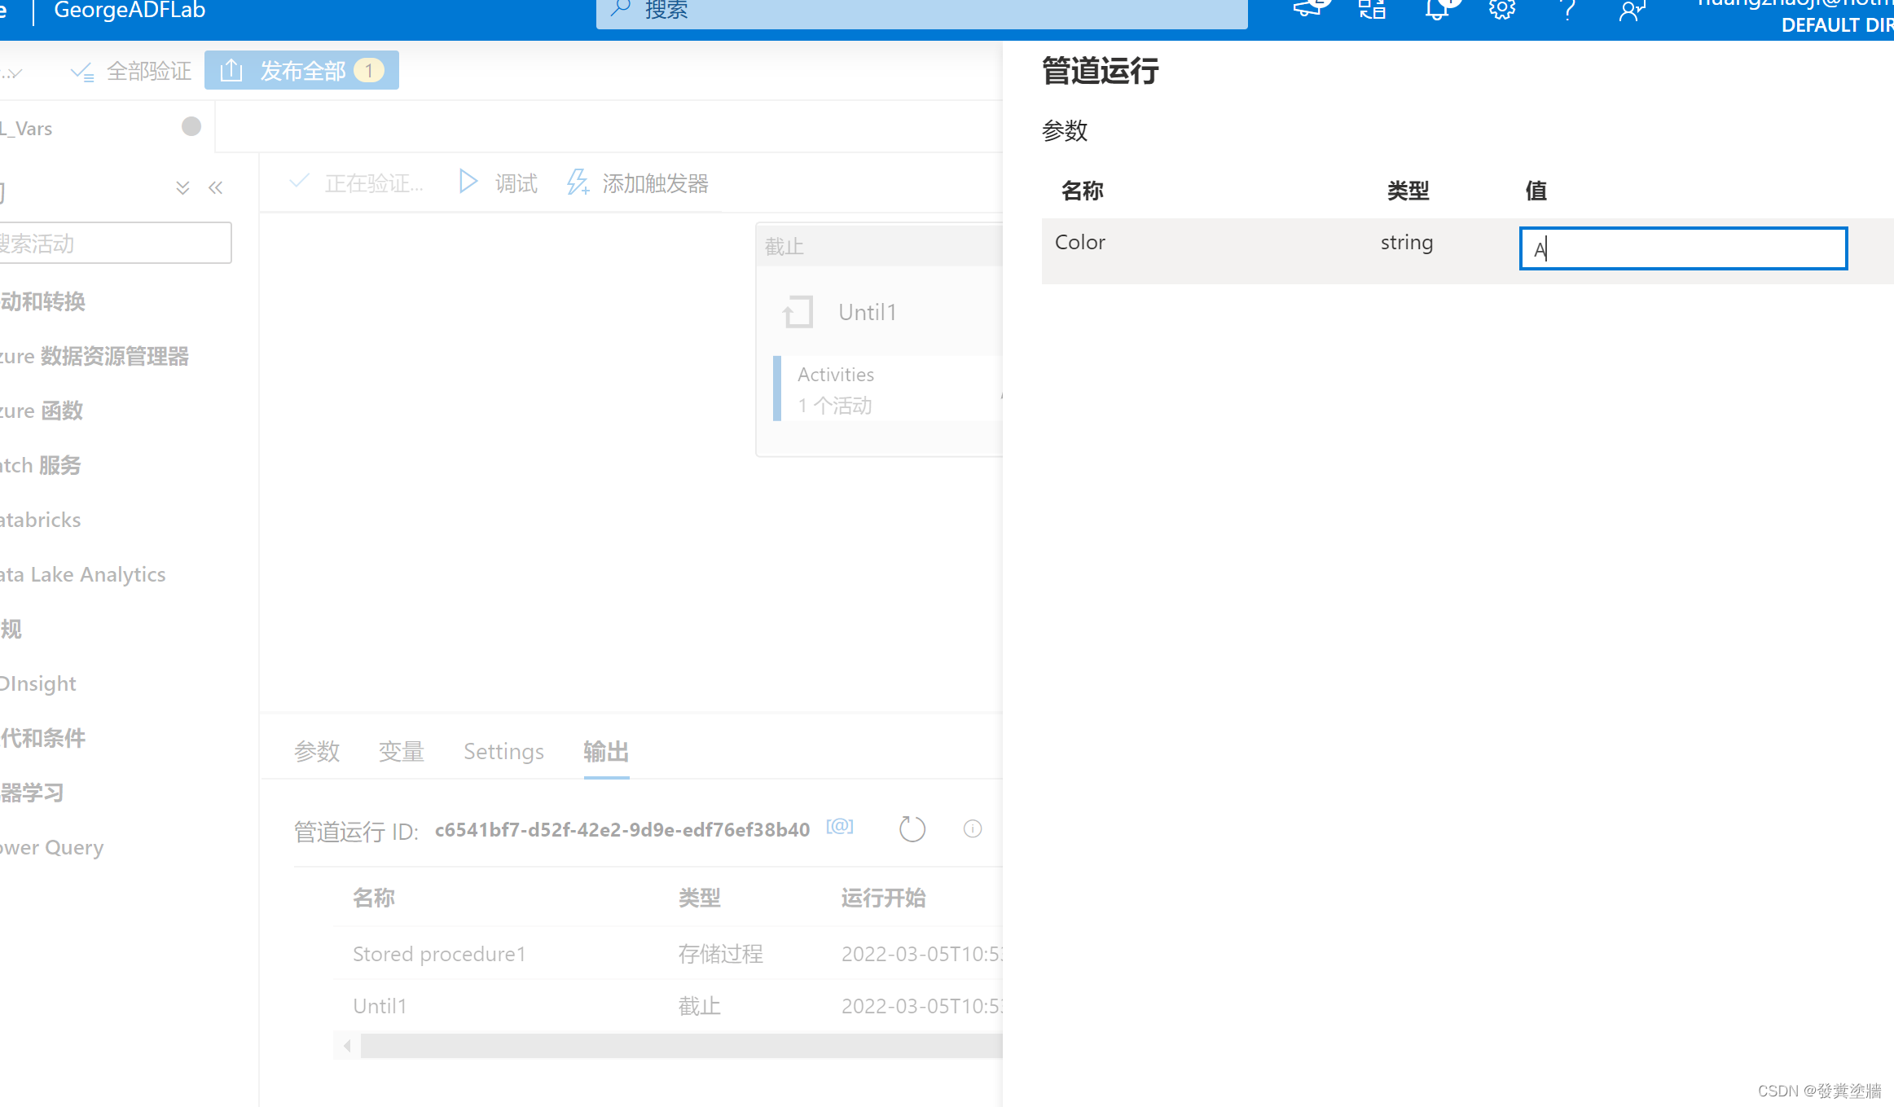Click the directory switch icon in header

pyautogui.click(x=1372, y=10)
